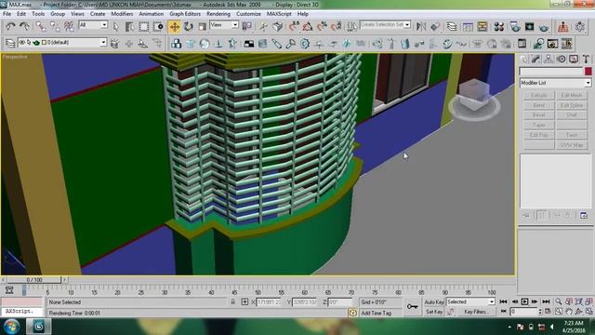Activate the Select and Uniform Scale tool
595x335 pixels.
point(203,26)
